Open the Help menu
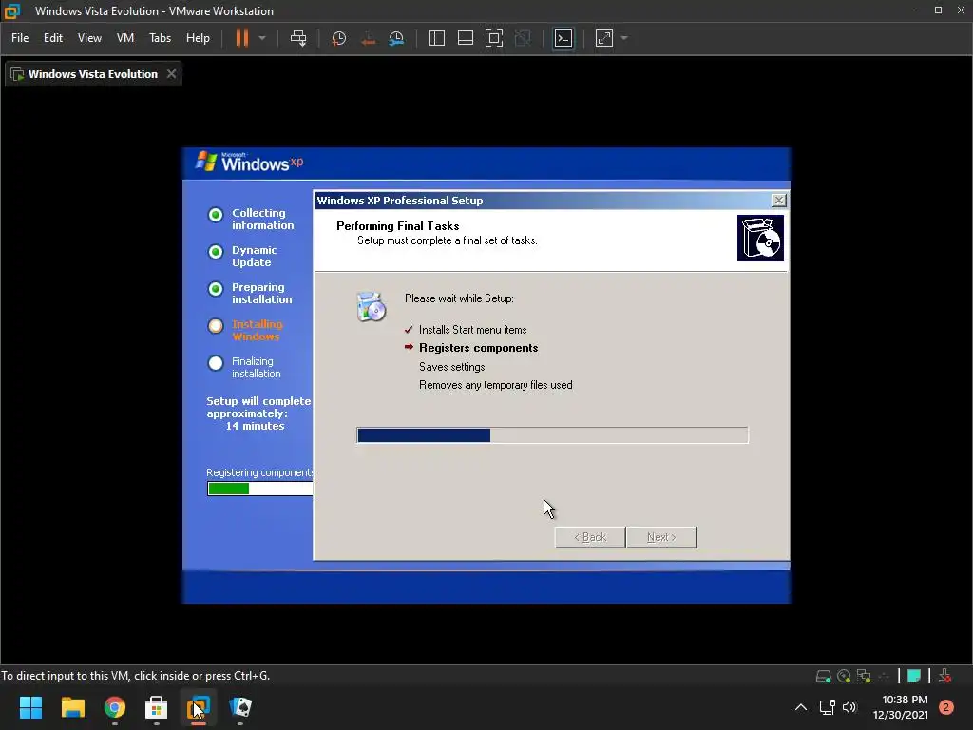This screenshot has width=973, height=730. 198,38
